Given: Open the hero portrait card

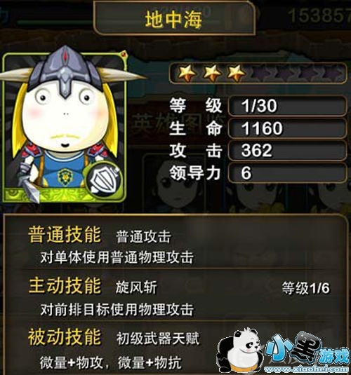Looking at the screenshot, I should (x=64, y=127).
